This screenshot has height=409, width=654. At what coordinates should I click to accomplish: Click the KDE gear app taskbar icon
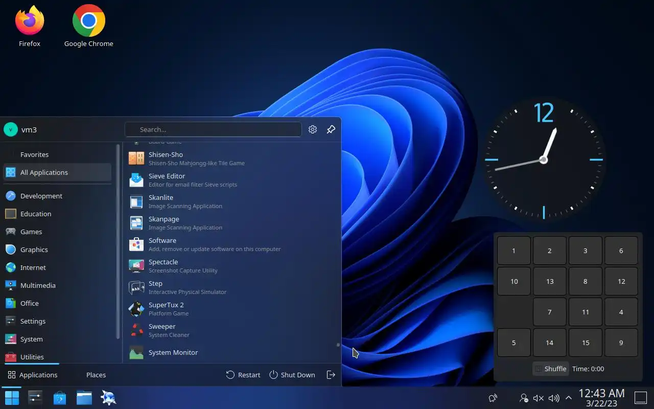(x=109, y=397)
